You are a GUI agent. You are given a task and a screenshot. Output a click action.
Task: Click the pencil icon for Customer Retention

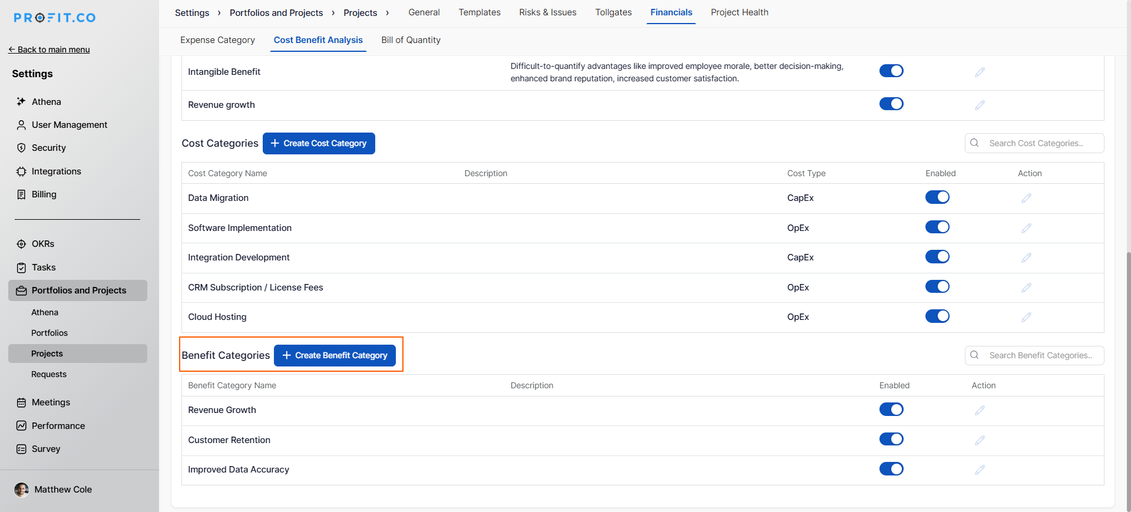(980, 440)
